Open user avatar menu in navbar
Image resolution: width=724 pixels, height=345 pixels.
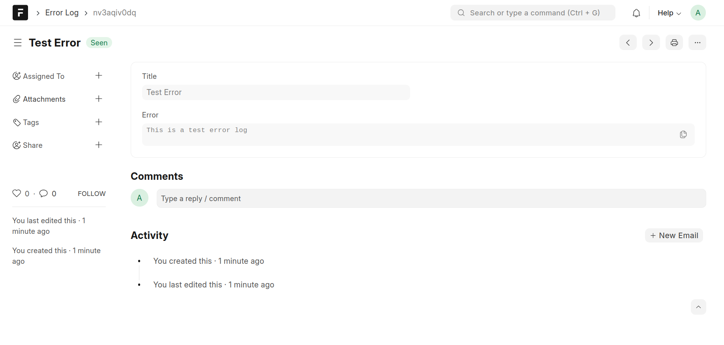(x=698, y=13)
